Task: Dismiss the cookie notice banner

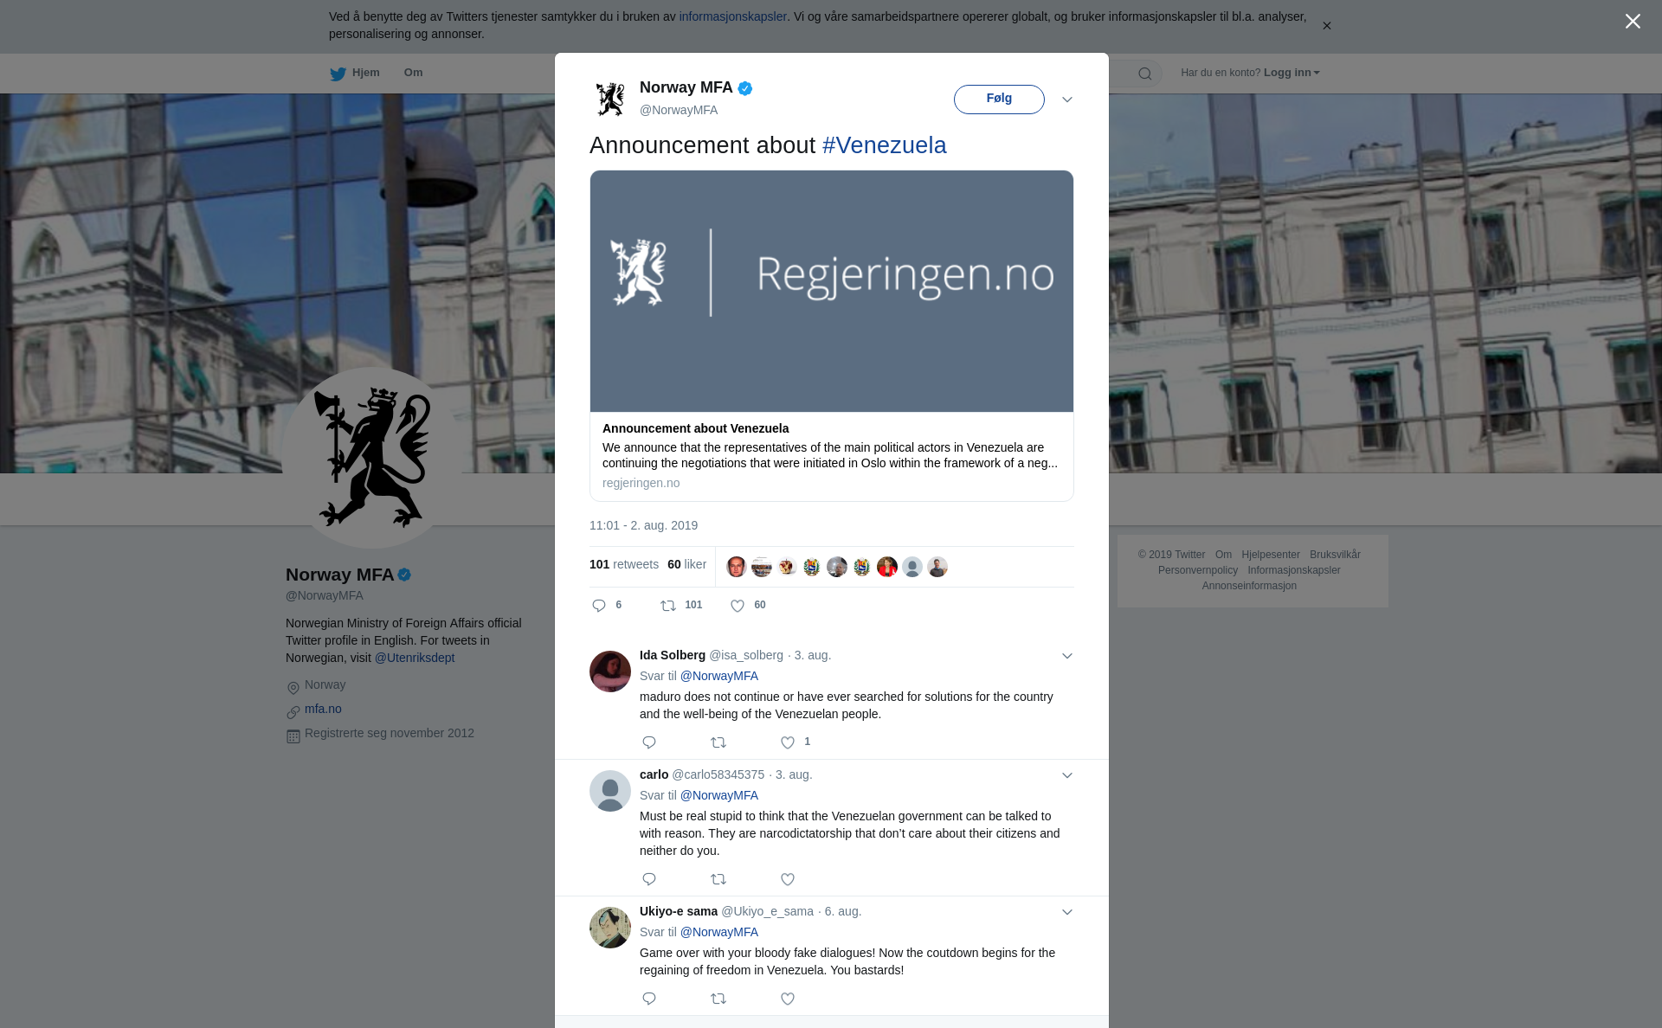Action: [1326, 26]
